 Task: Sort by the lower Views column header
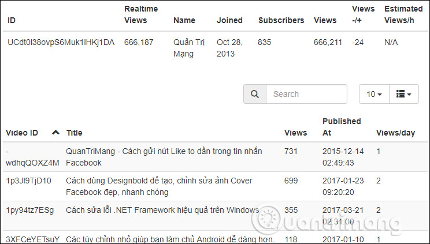(296, 133)
